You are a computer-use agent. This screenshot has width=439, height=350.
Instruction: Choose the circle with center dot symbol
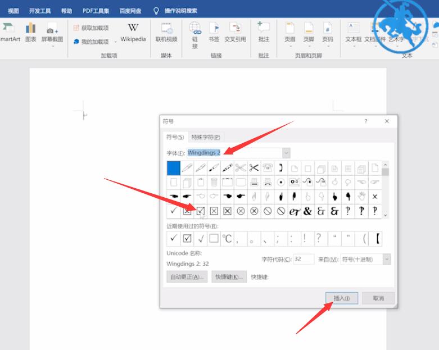click(281, 183)
